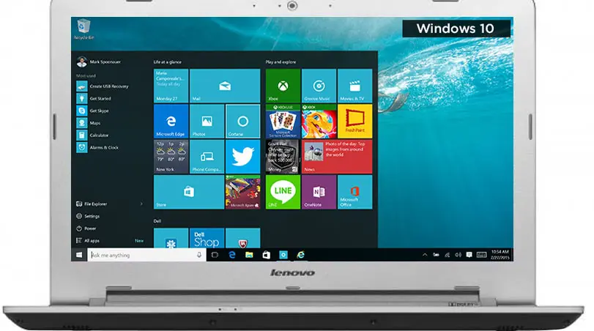
Task: Open the Recycle Bin desktop icon
Action: [83, 29]
